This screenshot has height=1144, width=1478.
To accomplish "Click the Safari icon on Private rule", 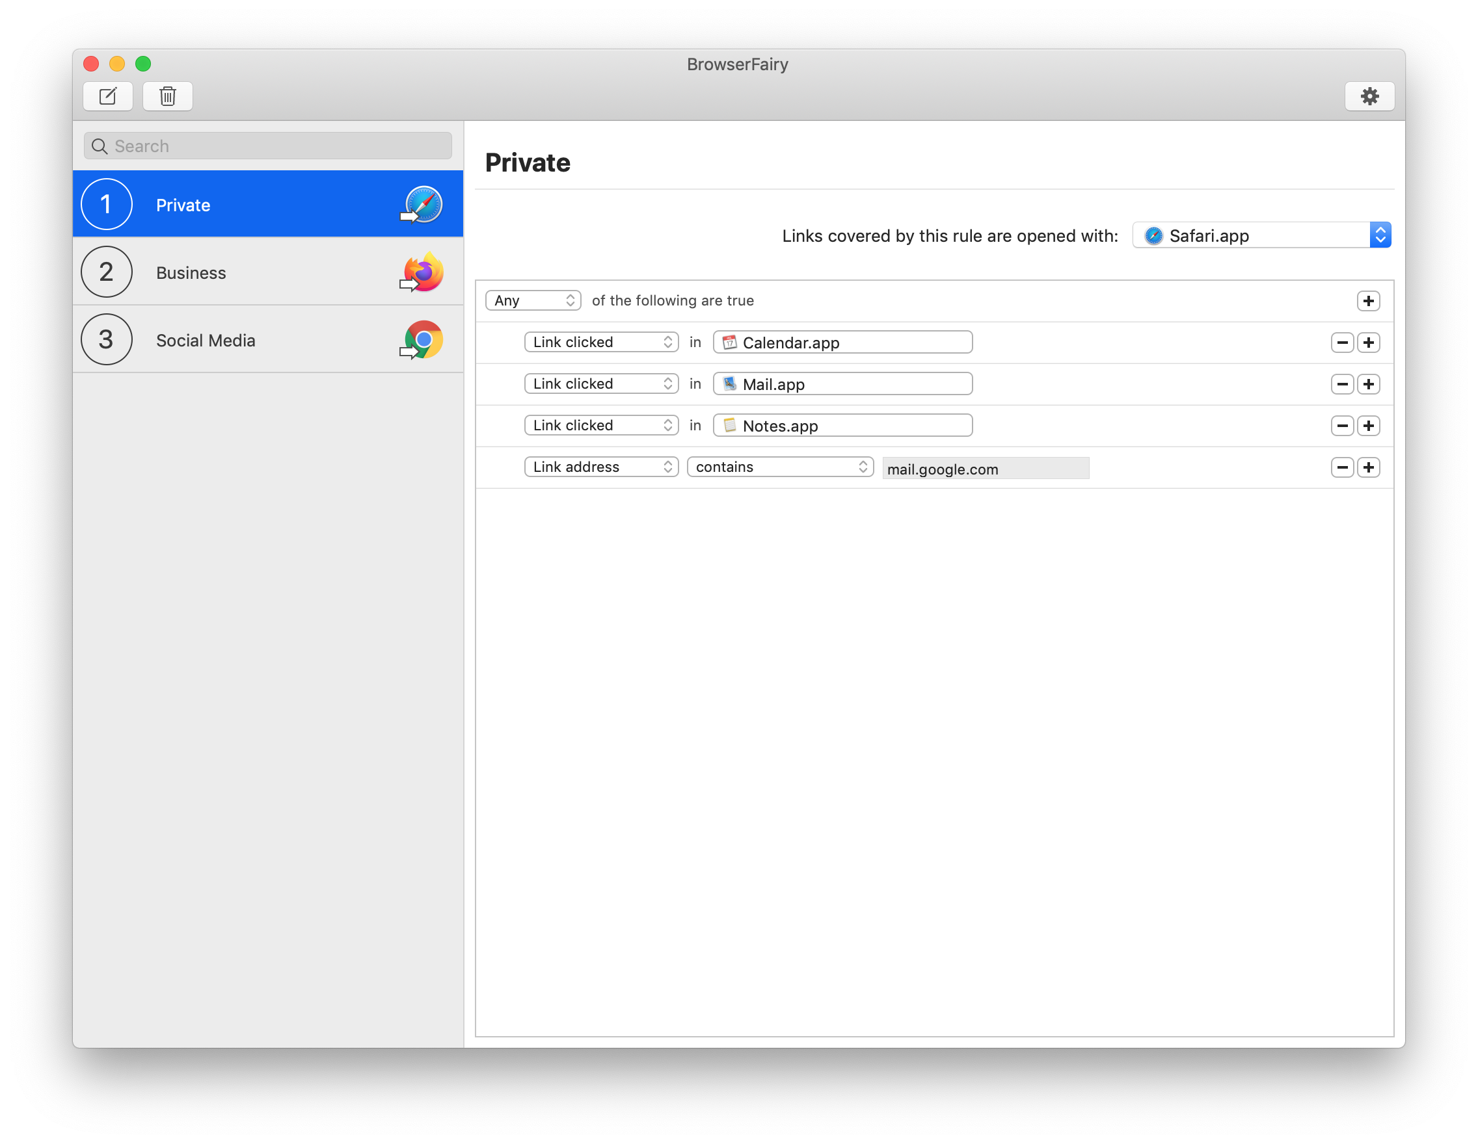I will [x=423, y=204].
